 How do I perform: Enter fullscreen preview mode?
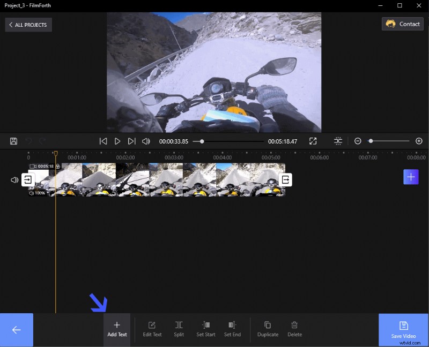click(313, 141)
